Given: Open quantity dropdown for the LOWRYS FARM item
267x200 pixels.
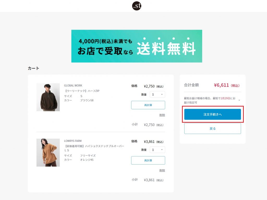Looking at the screenshot, I should click(157, 150).
